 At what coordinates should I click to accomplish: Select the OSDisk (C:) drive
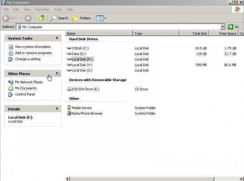[x=78, y=48]
